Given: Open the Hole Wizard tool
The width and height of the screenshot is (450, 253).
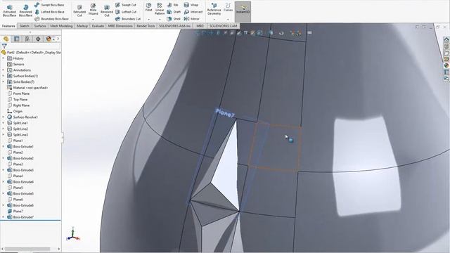Looking at the screenshot, I should [93, 9].
